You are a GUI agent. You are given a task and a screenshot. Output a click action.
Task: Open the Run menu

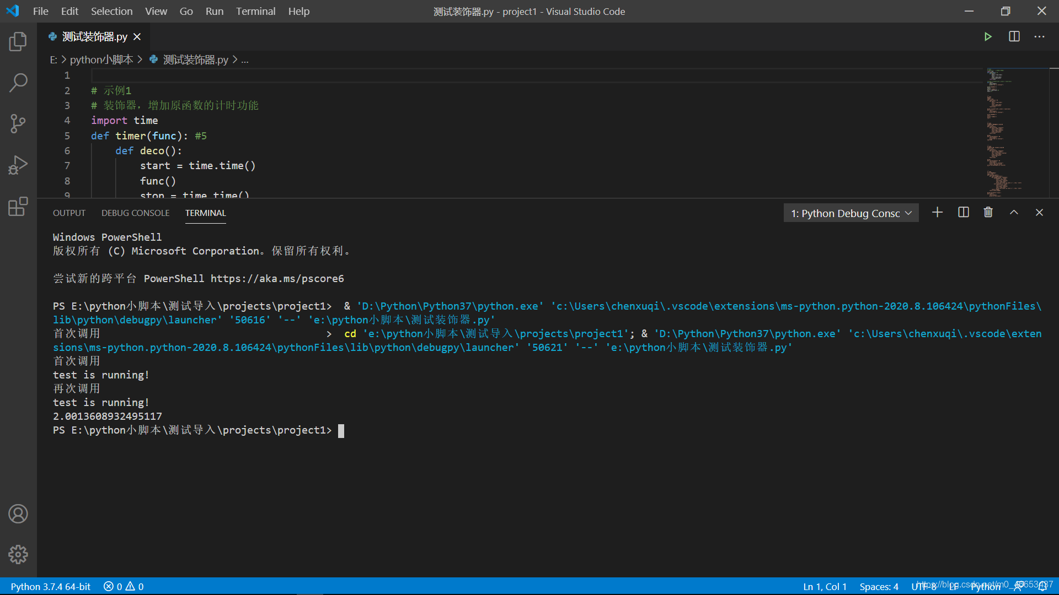coord(215,11)
